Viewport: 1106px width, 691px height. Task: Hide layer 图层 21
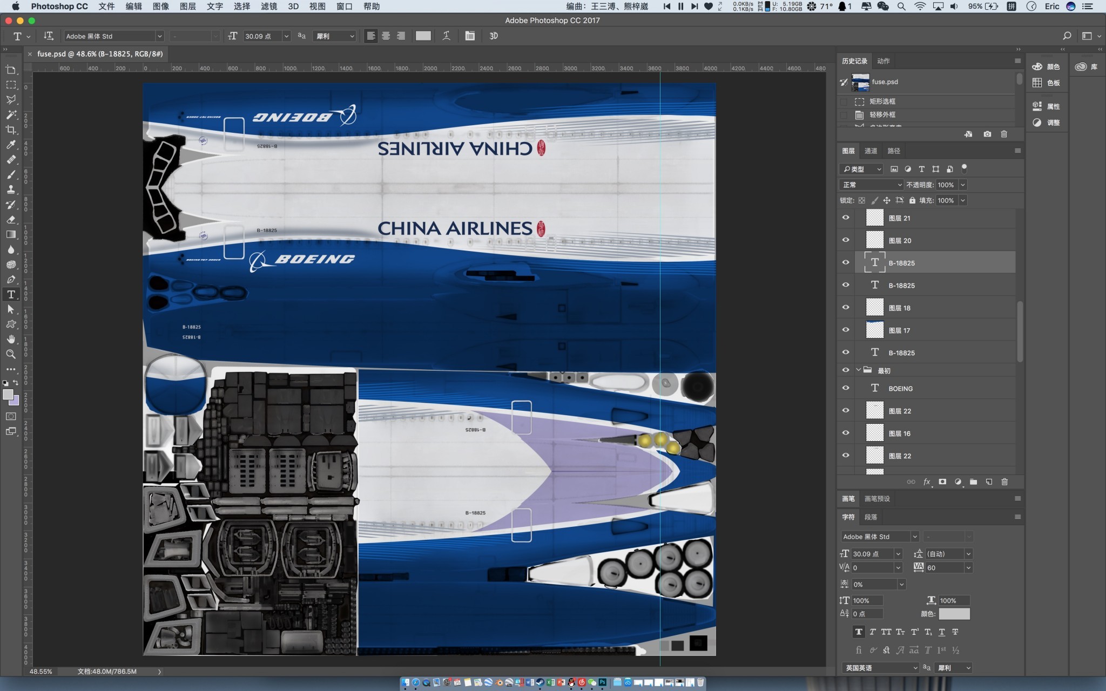click(x=846, y=218)
